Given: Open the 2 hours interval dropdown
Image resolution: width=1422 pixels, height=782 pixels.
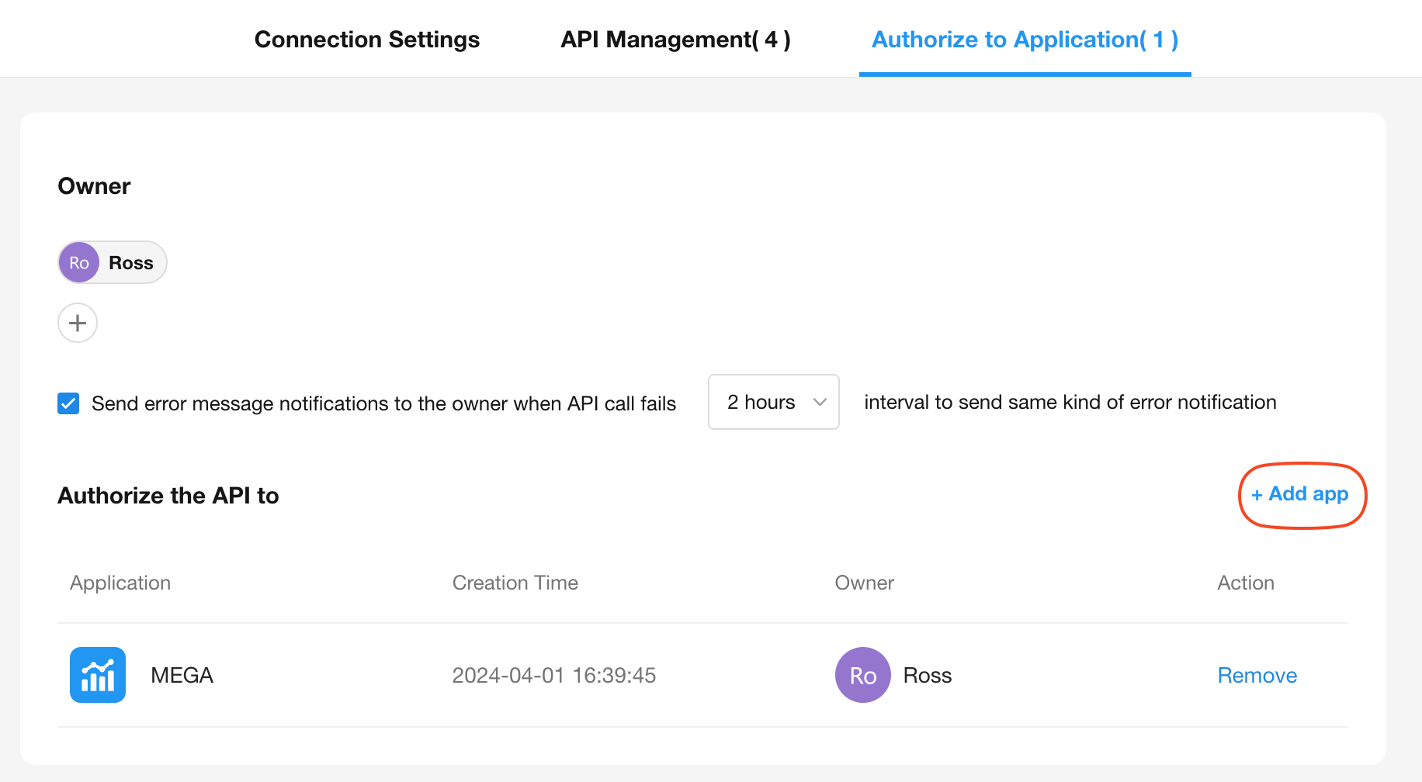Looking at the screenshot, I should click(773, 402).
